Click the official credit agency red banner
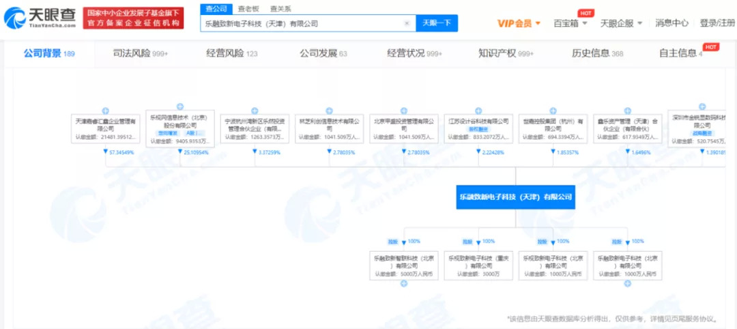This screenshot has width=737, height=329. coord(134,18)
